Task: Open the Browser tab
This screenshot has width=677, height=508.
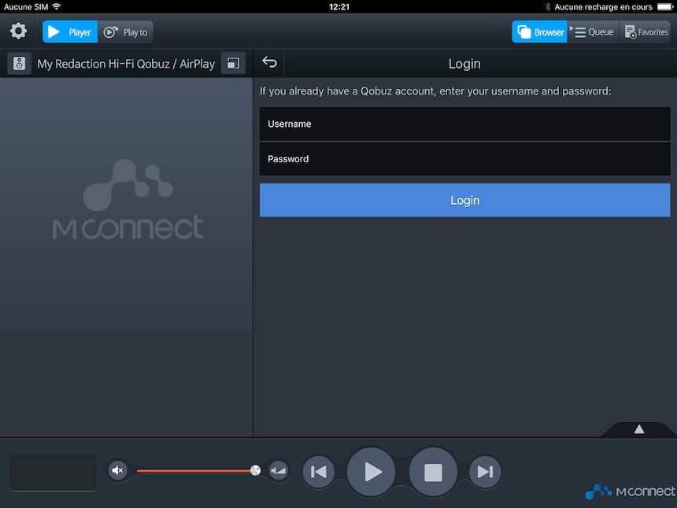Action: click(x=539, y=32)
